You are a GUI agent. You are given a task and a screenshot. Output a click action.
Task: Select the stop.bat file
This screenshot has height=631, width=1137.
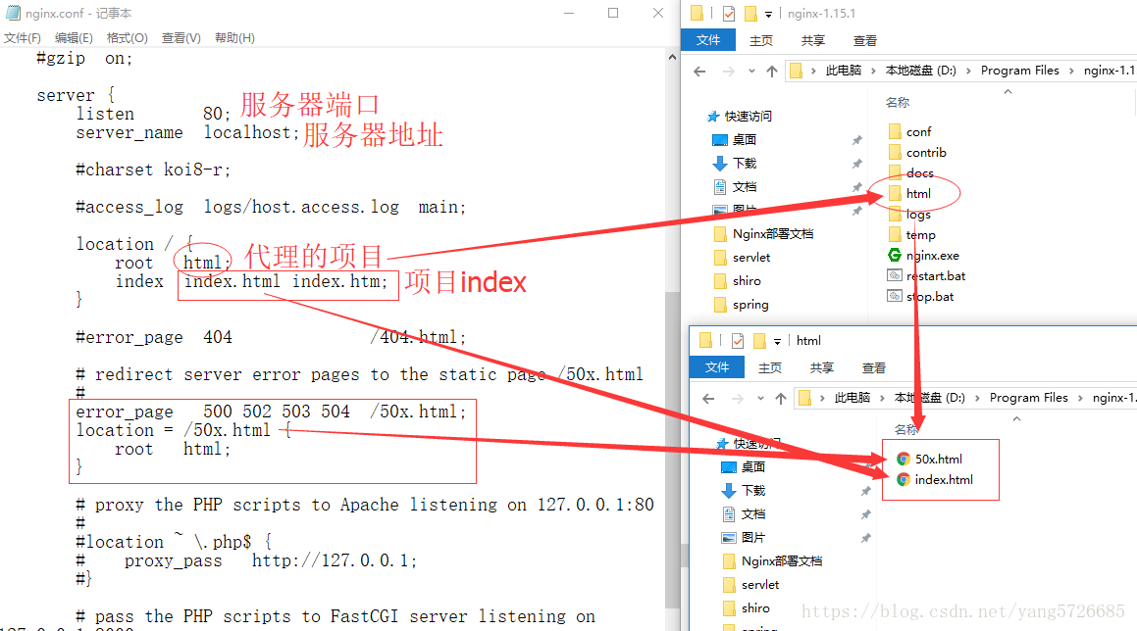click(920, 296)
